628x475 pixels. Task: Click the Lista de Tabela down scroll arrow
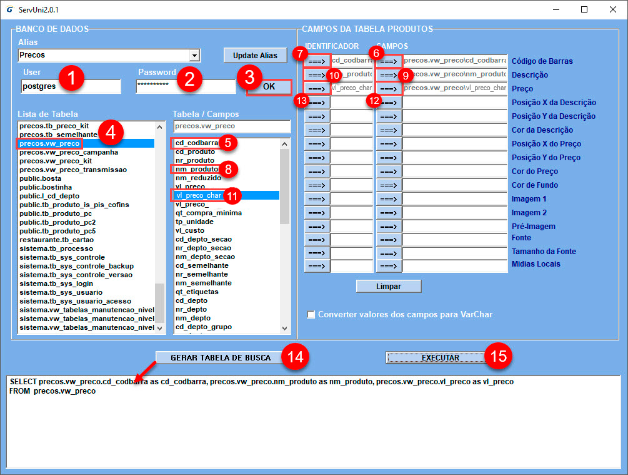pos(160,328)
